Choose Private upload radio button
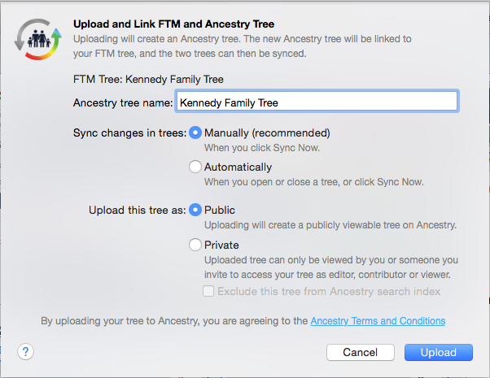Image resolution: width=490 pixels, height=378 pixels. (195, 245)
